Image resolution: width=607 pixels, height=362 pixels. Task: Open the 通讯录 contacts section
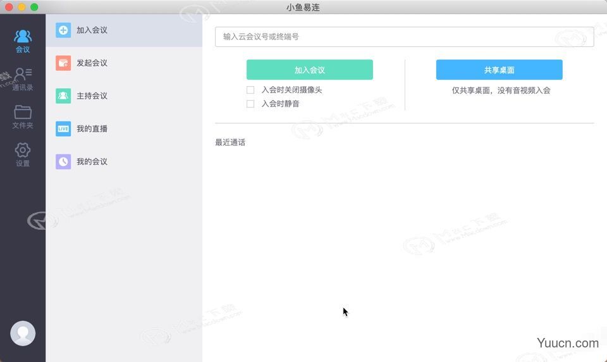click(x=23, y=79)
